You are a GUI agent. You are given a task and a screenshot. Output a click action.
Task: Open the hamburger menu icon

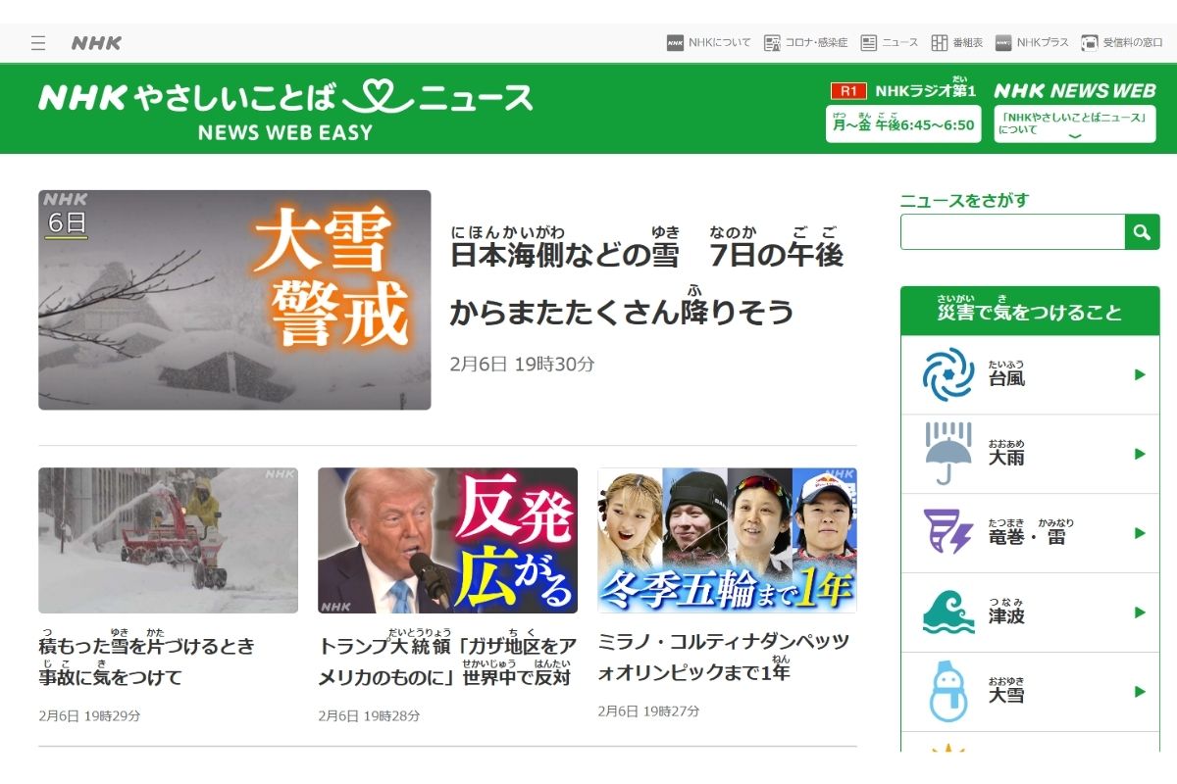pyautogui.click(x=38, y=43)
